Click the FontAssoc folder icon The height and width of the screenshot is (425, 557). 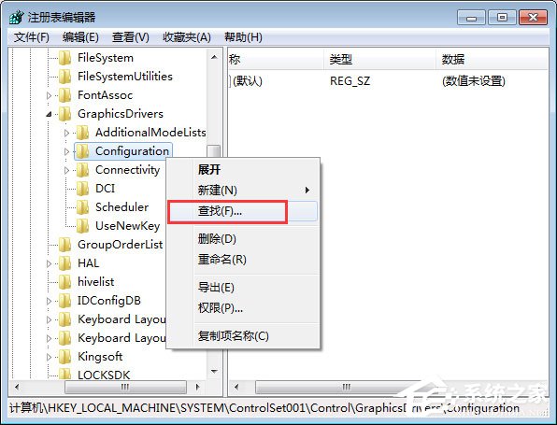coord(65,95)
